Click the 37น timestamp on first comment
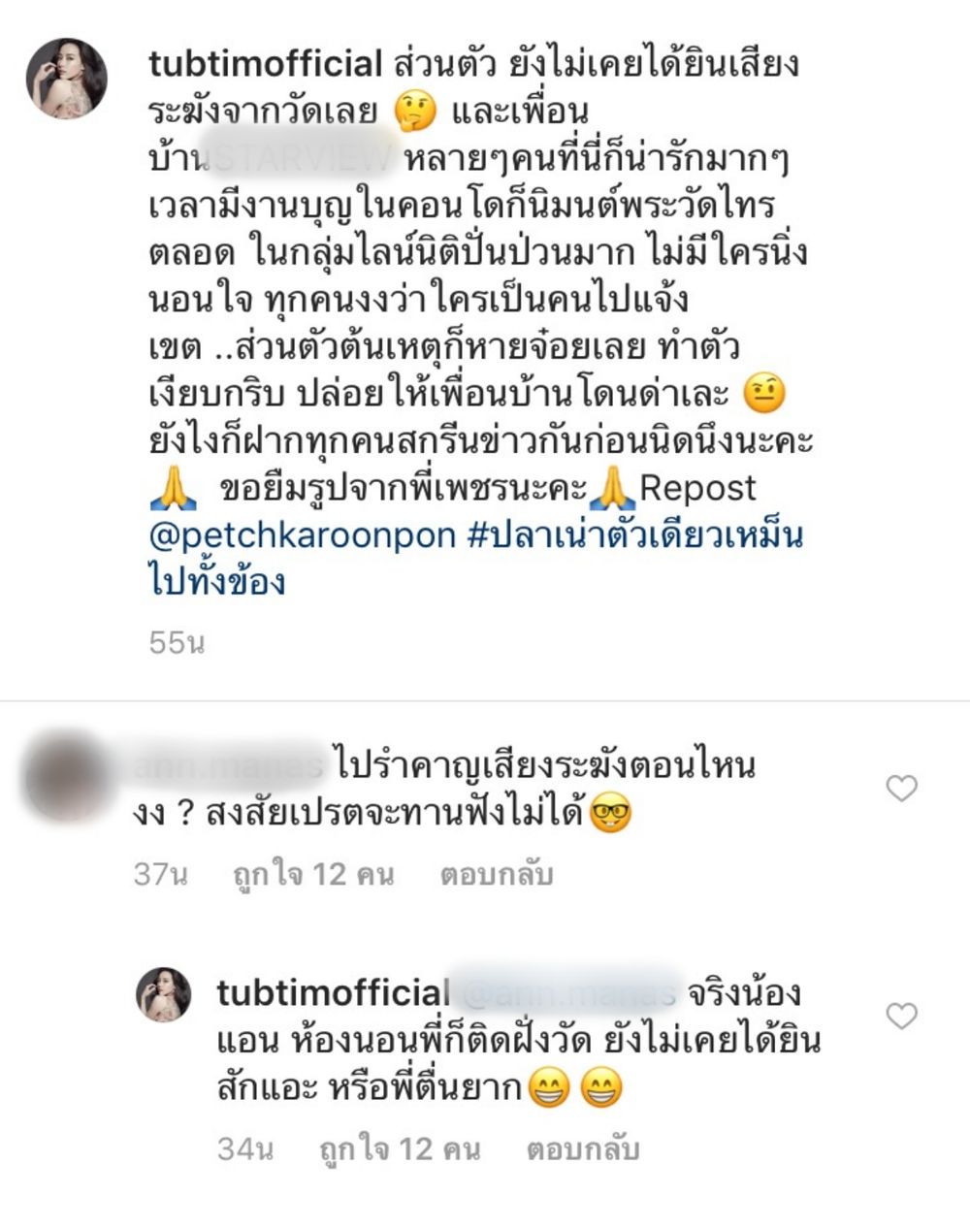This screenshot has width=970, height=1228. tap(160, 874)
